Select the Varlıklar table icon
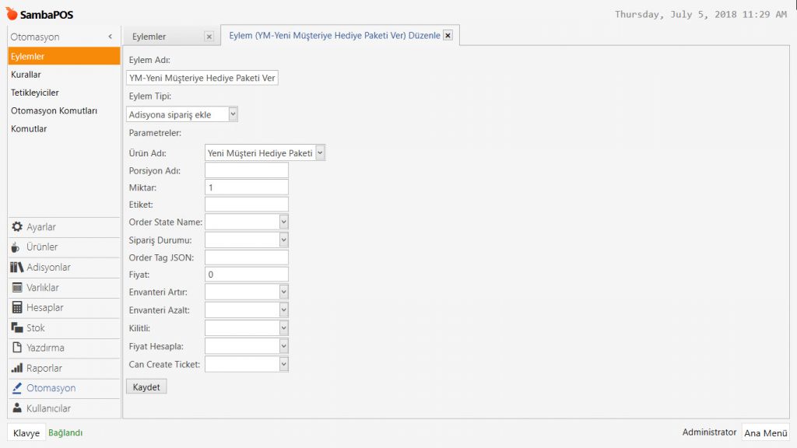This screenshot has height=448, width=797. (17, 288)
